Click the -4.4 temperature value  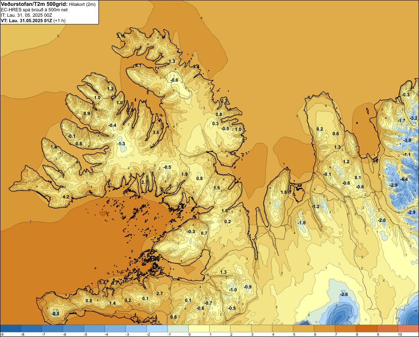[x=404, y=179]
